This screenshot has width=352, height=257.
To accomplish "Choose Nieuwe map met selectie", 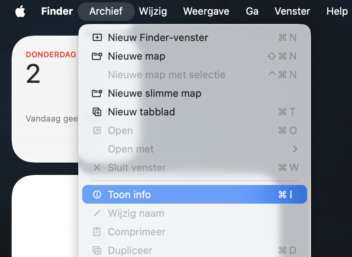I will click(x=166, y=75).
